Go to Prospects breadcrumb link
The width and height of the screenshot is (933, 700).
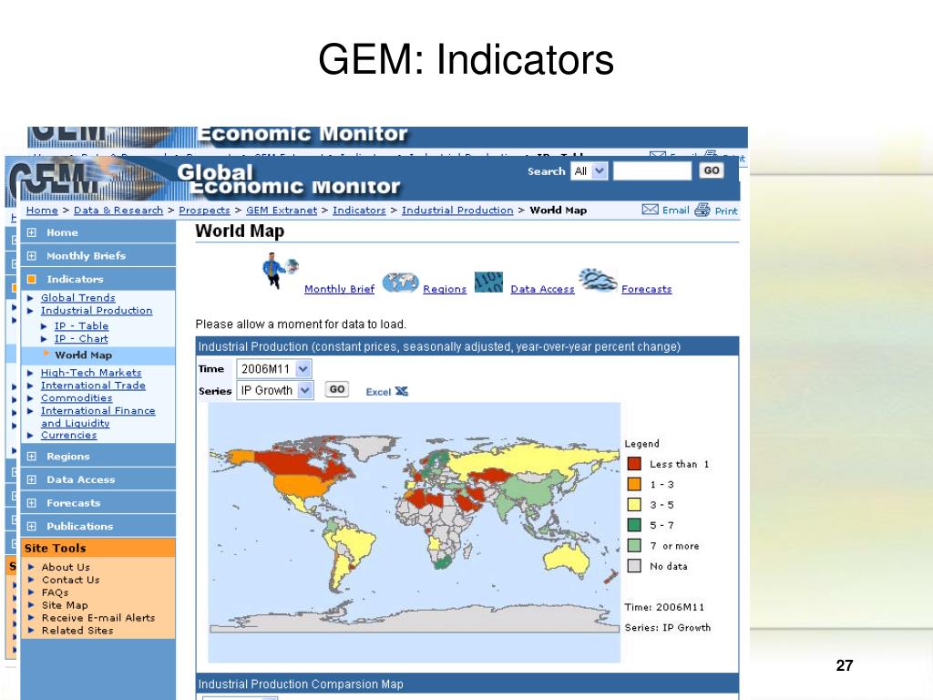pyautogui.click(x=204, y=211)
